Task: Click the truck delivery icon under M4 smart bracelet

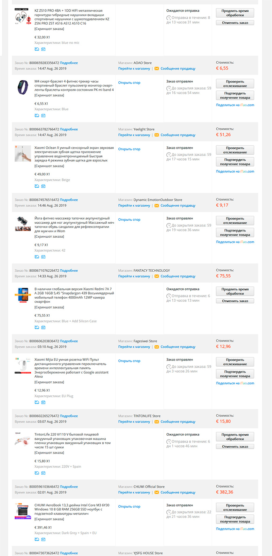Action: pos(37,116)
